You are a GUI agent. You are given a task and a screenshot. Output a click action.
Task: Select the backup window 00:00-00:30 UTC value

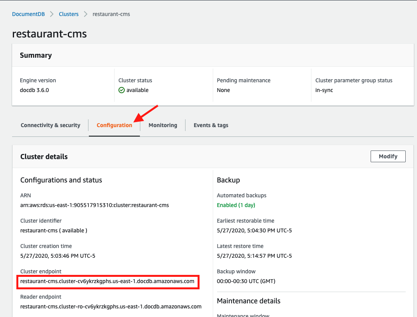click(x=246, y=282)
